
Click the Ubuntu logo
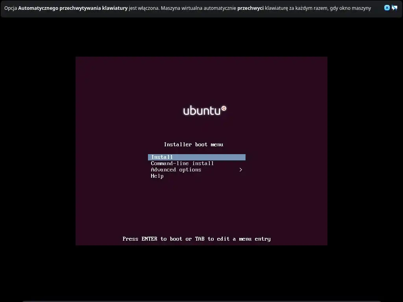click(205, 110)
